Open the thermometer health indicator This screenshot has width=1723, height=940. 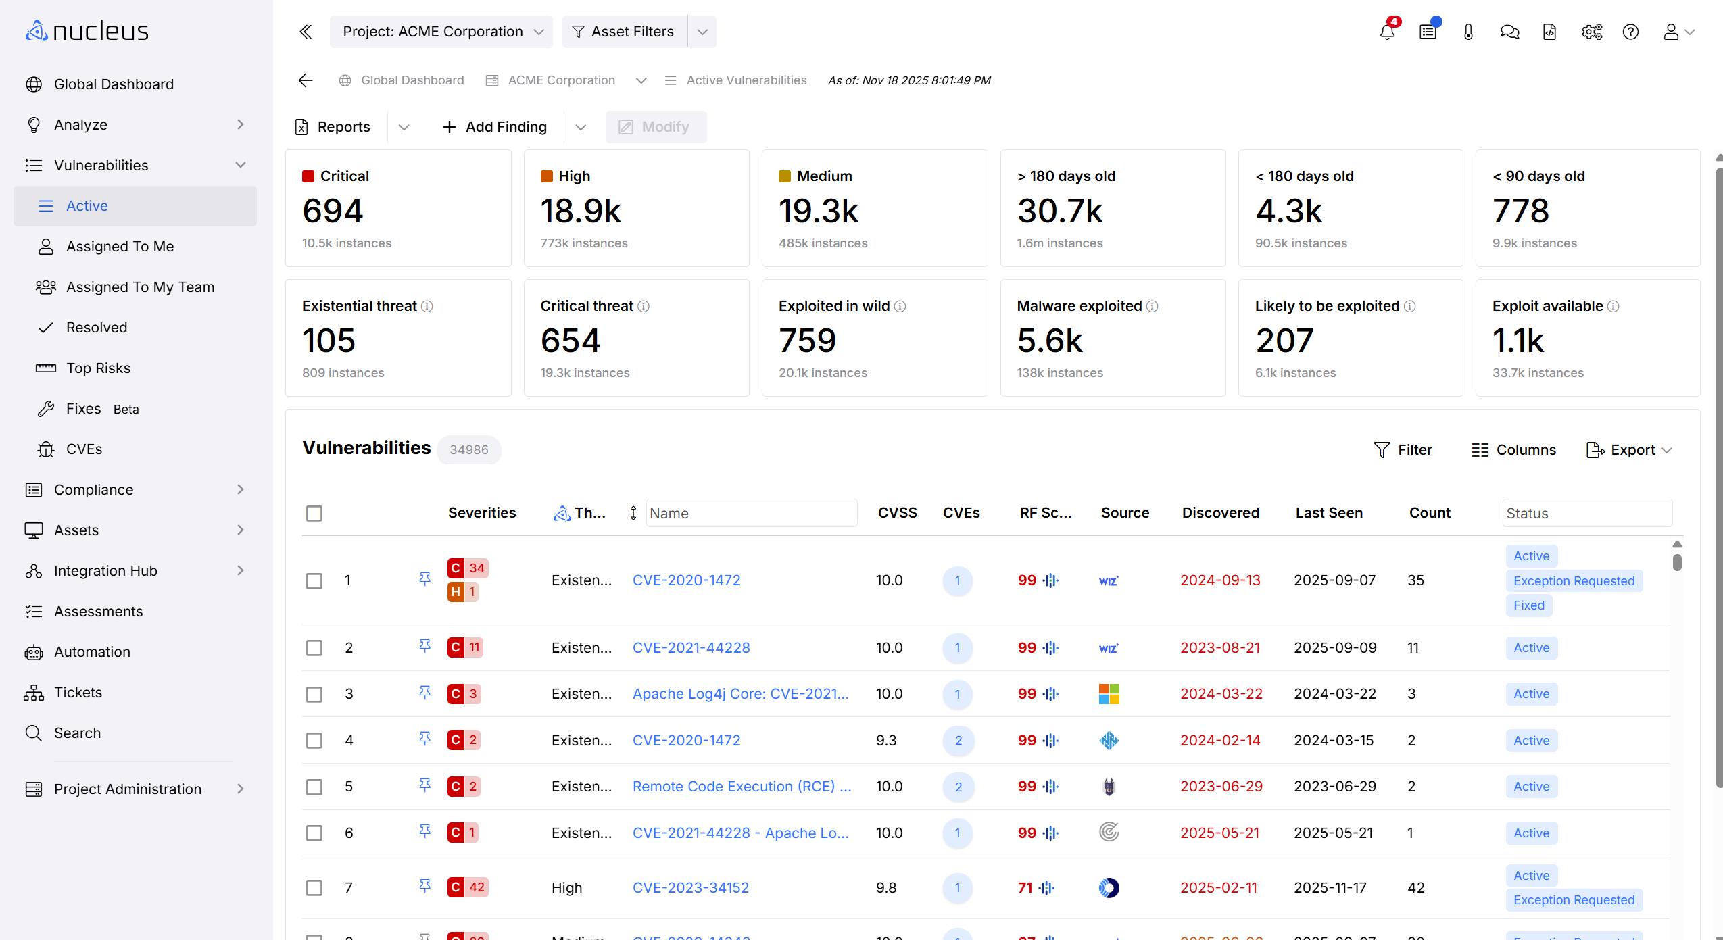tap(1468, 32)
